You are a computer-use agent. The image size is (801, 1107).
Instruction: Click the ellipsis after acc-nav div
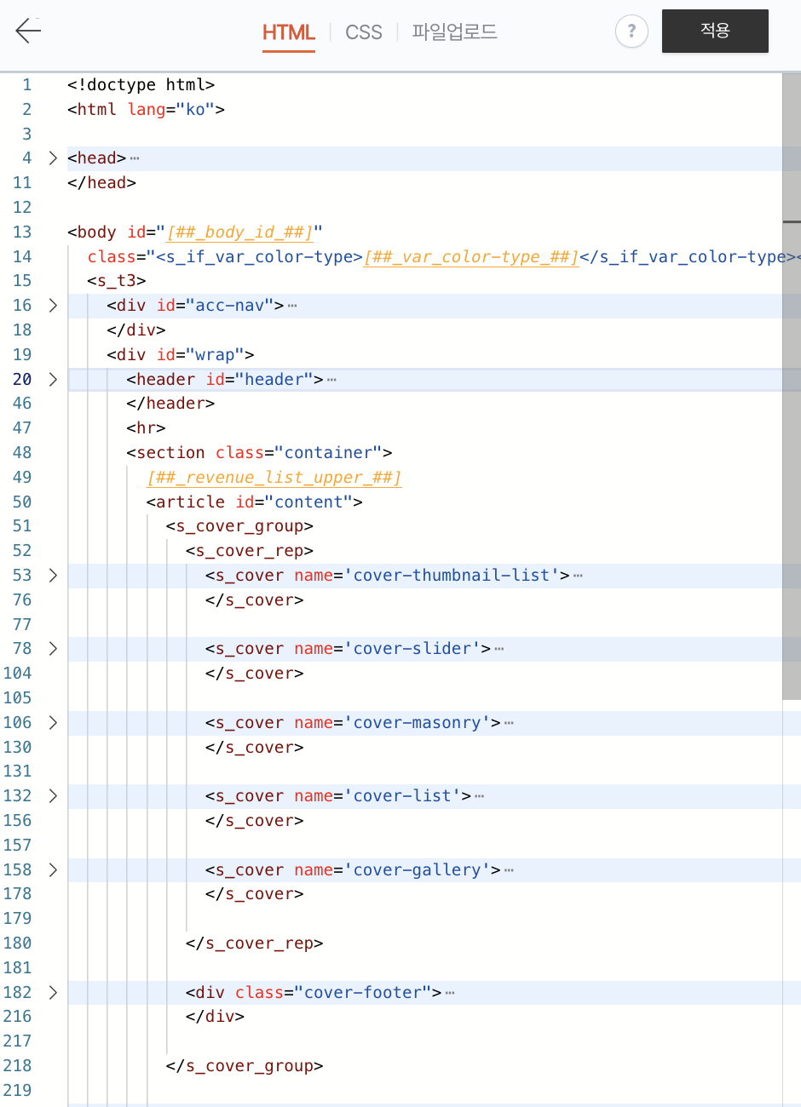tap(292, 306)
